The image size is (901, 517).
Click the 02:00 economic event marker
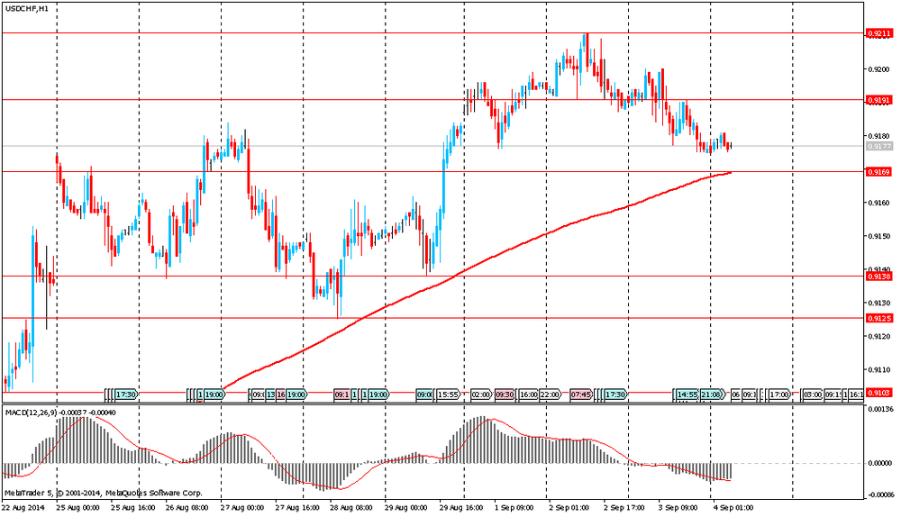480,395
